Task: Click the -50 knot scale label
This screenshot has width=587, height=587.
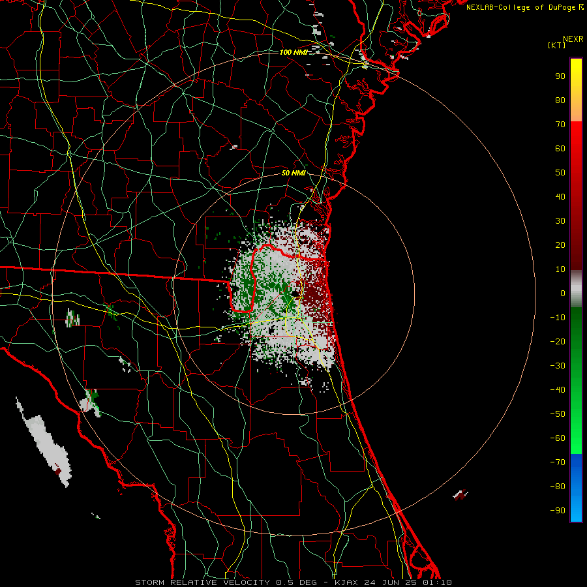Action: 558,414
